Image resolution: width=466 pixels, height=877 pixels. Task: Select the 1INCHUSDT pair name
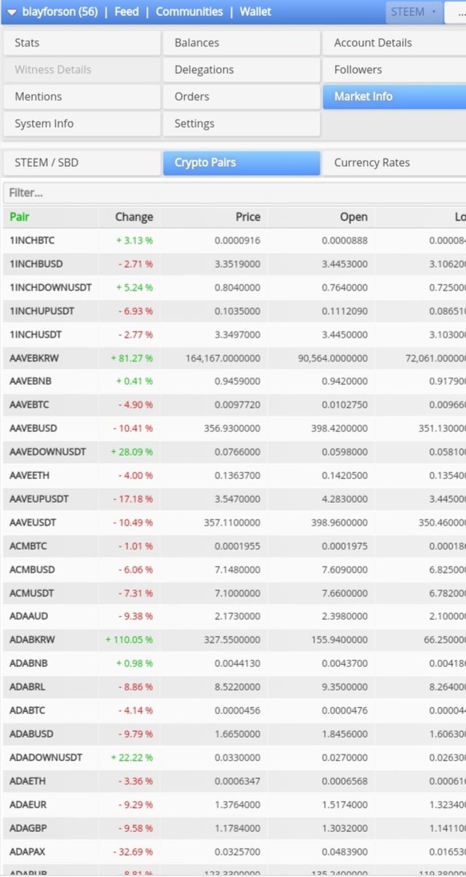tap(36, 335)
